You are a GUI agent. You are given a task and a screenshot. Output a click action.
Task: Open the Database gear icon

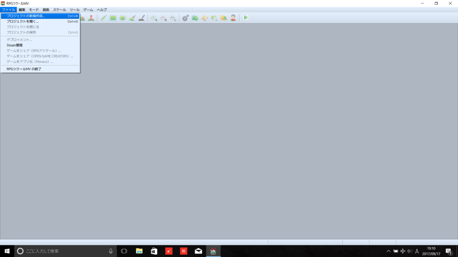pyautogui.click(x=186, y=18)
